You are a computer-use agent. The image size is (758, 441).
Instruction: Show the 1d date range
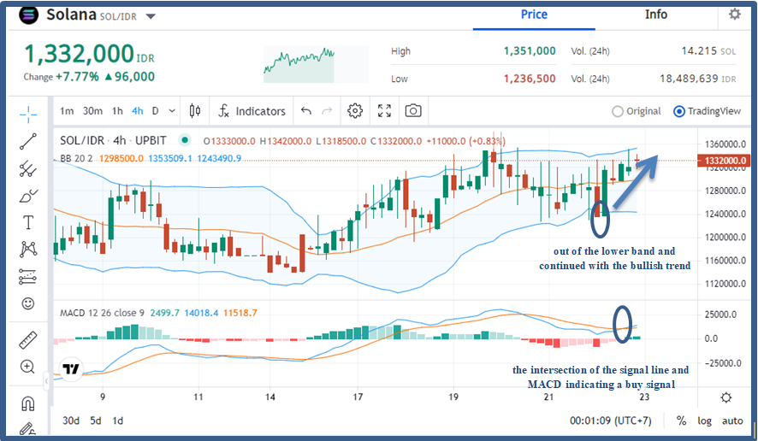point(118,420)
